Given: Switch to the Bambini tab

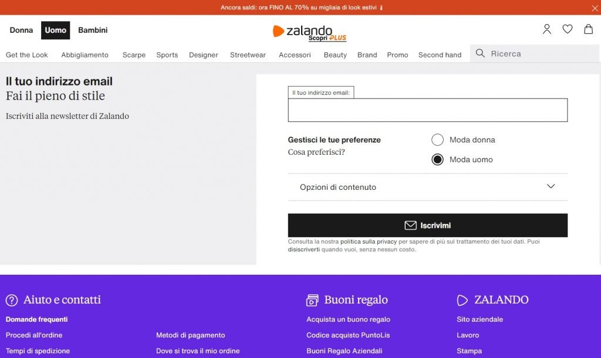Looking at the screenshot, I should (x=93, y=30).
